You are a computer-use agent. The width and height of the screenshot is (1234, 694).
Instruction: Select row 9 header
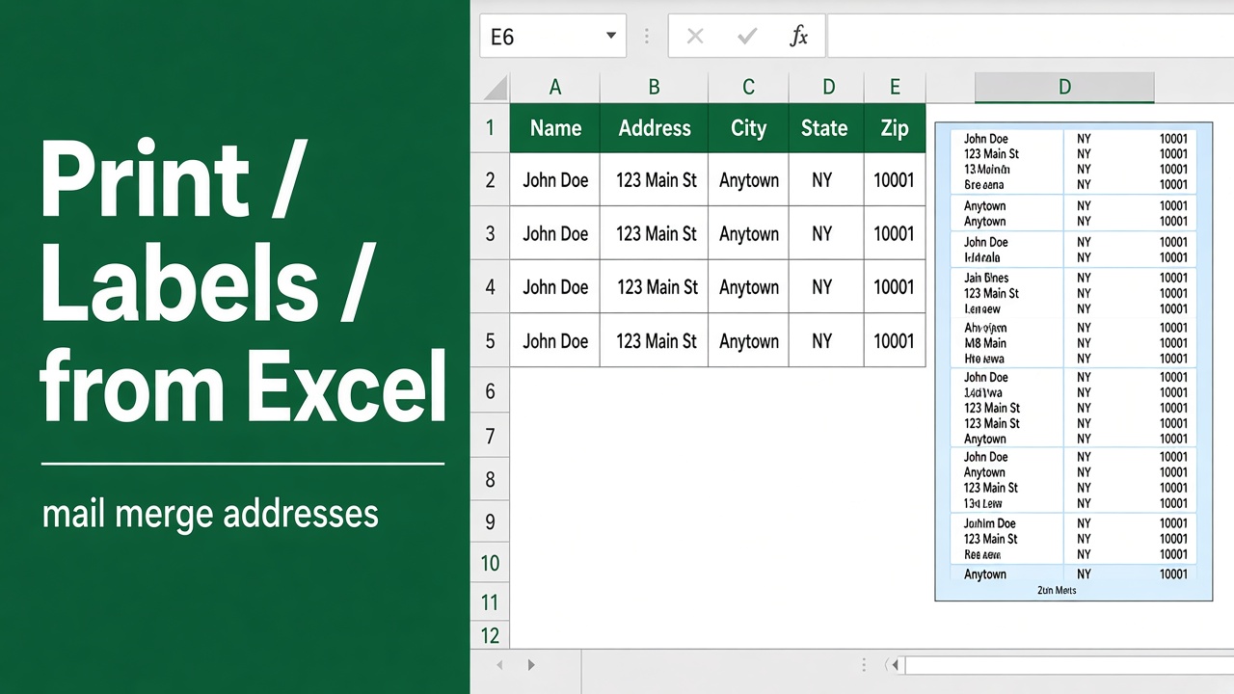[x=490, y=521]
